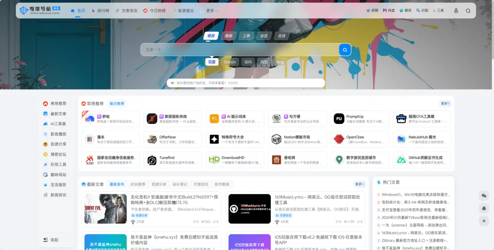This screenshot has width=494, height=250.
Task: Open the 美丽国斩杀线 card icon
Action: [152, 119]
